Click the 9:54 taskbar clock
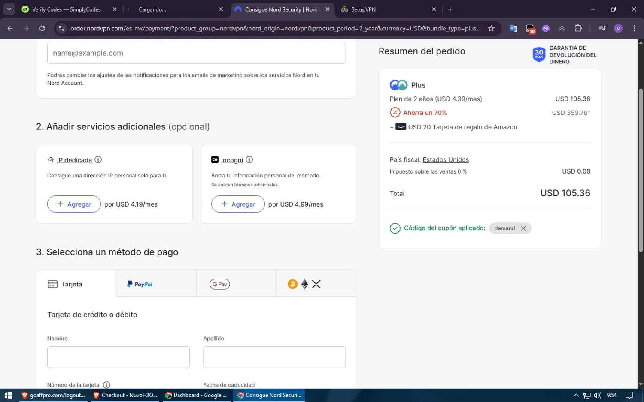 612,395
